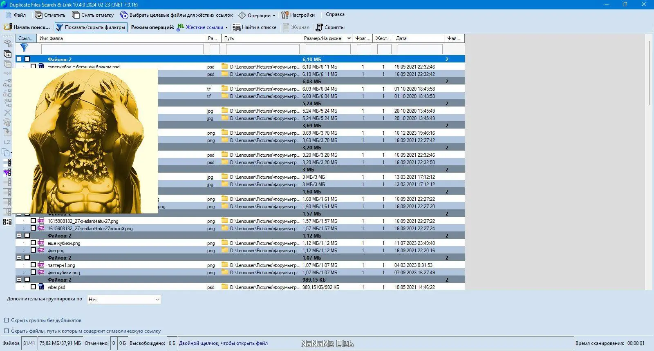This screenshot has width=654, height=351.
Task: Collapse the 1,07 МБ file group
Action: click(19, 258)
